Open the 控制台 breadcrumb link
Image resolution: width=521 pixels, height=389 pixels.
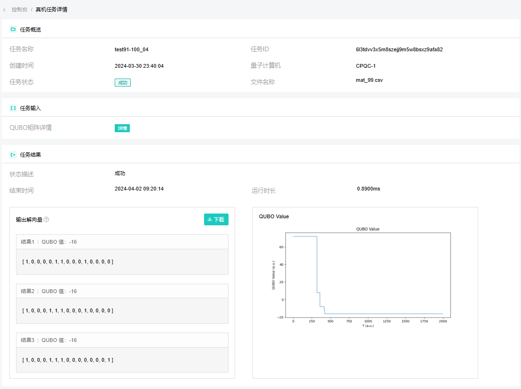click(19, 9)
